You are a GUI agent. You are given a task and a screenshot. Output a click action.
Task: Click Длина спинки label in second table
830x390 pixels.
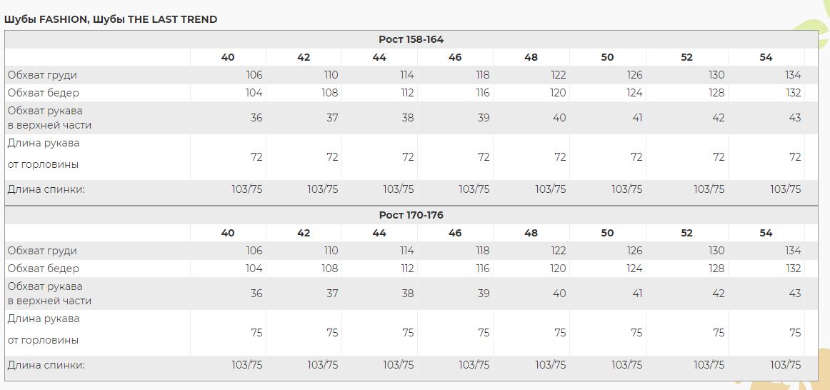(46, 364)
